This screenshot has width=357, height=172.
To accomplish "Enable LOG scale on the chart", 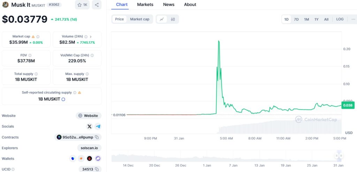I will (x=340, y=19).
